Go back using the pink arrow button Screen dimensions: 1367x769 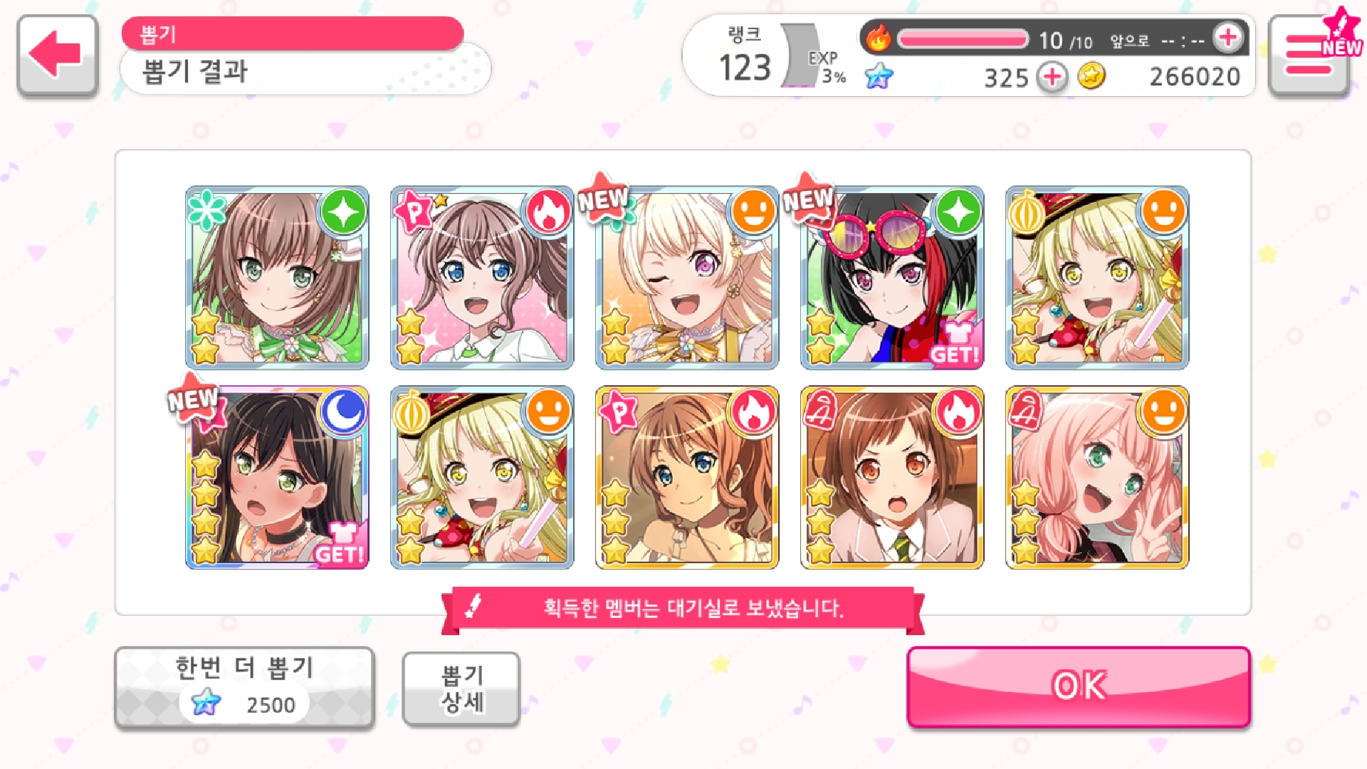coord(57,55)
